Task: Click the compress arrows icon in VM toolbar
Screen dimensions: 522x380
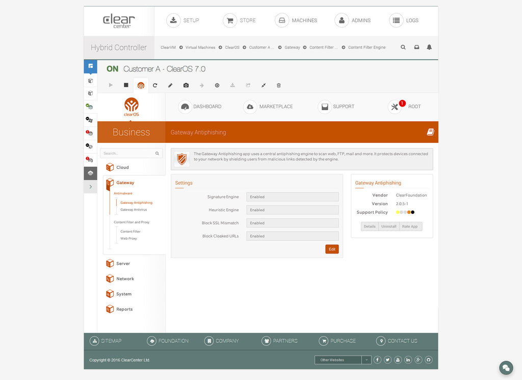Action: pyautogui.click(x=264, y=85)
